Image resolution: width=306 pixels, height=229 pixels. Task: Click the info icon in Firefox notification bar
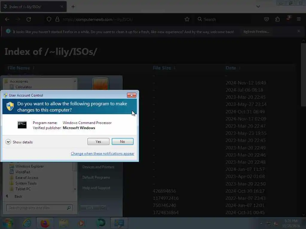point(8,31)
